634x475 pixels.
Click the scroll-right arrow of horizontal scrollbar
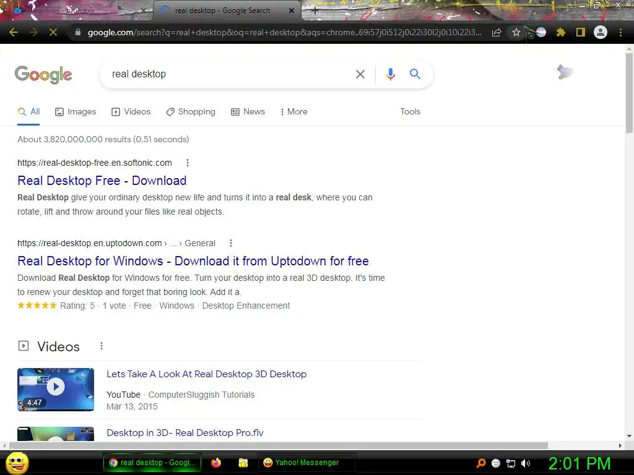[x=620, y=445]
